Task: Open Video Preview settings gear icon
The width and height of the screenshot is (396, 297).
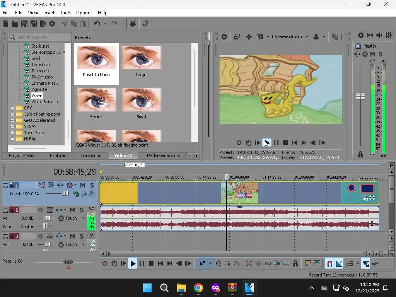Action: coord(224,37)
